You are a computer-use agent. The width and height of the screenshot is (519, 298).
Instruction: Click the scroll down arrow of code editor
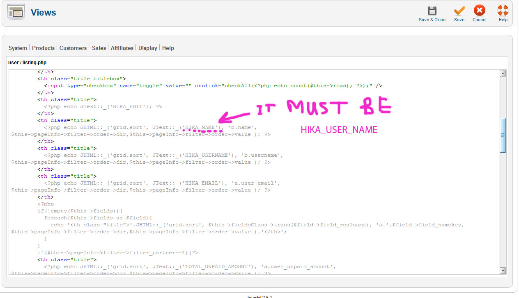(x=503, y=271)
